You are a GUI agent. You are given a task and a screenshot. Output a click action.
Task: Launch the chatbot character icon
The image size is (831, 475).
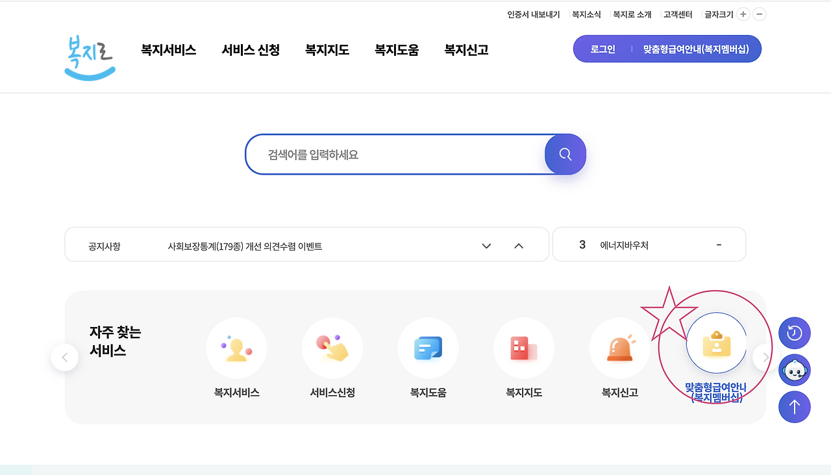(794, 370)
